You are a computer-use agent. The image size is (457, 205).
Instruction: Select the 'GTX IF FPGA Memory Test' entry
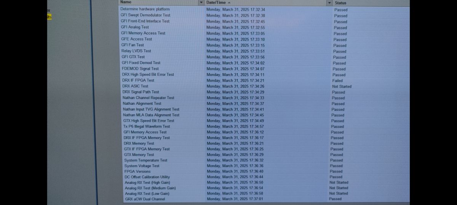pyautogui.click(x=147, y=149)
